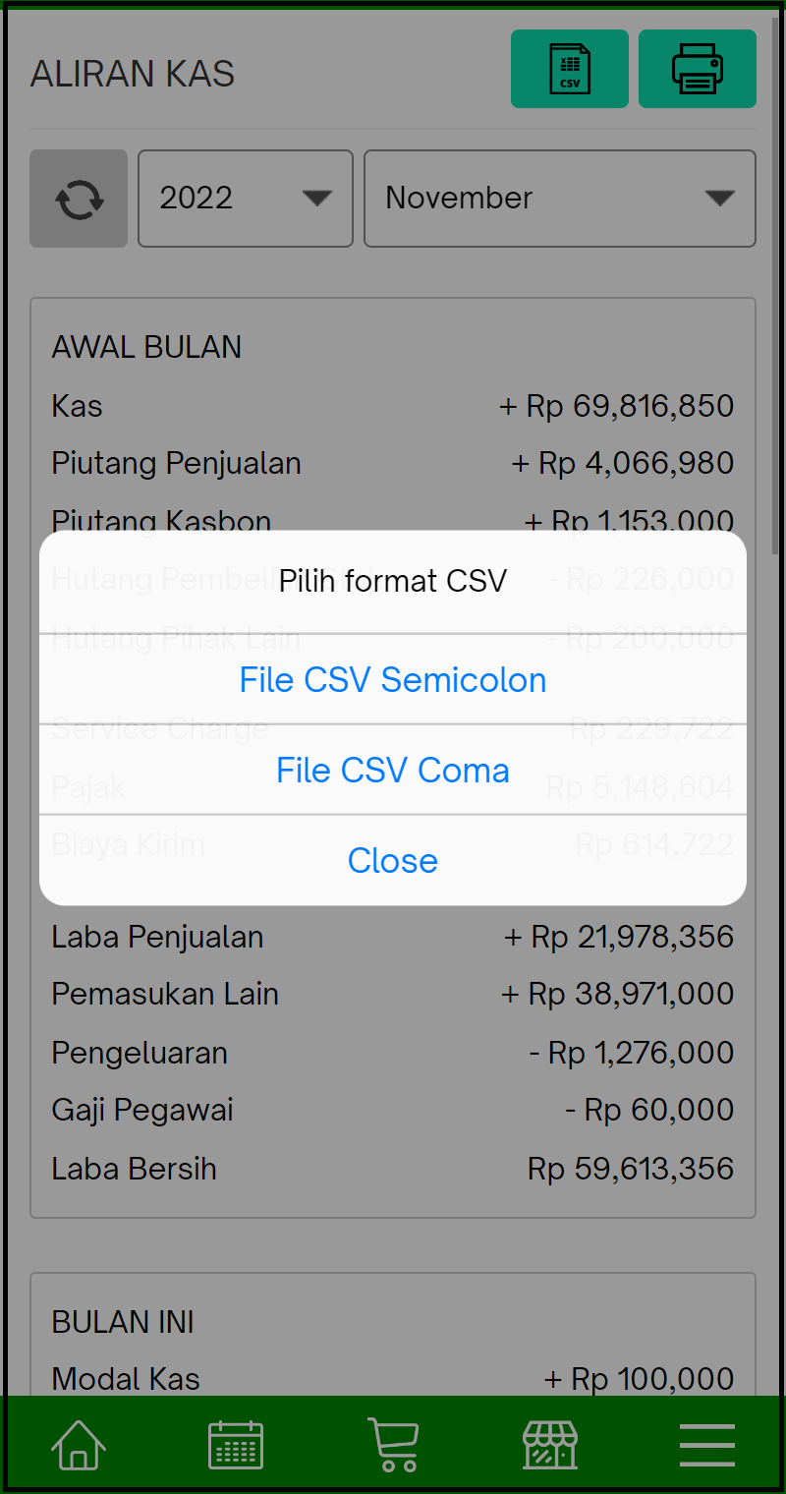Open the shopping cart icon
This screenshot has height=1494, width=786.
pos(392,1444)
